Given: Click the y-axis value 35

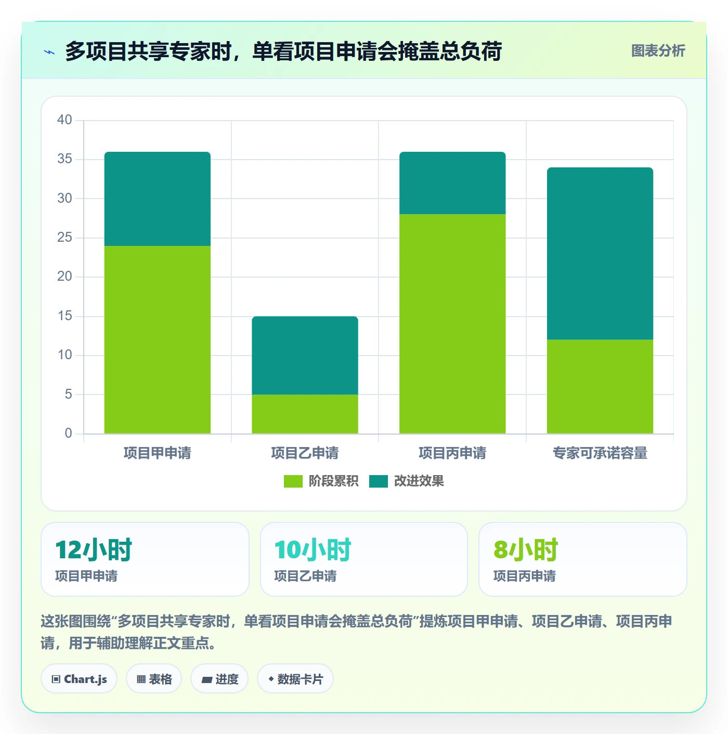Looking at the screenshot, I should 64,159.
